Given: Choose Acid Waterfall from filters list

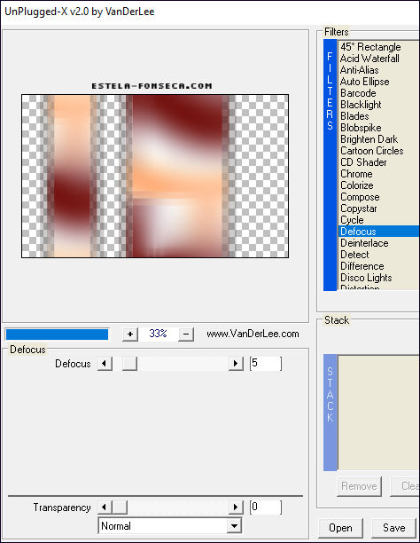Looking at the screenshot, I should [x=369, y=59].
